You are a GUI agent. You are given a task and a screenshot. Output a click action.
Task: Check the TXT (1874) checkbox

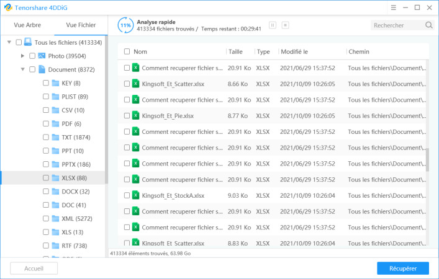pos(45,137)
